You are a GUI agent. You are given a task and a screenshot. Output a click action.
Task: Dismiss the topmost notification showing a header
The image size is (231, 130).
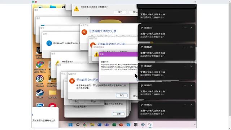pos(191,28)
